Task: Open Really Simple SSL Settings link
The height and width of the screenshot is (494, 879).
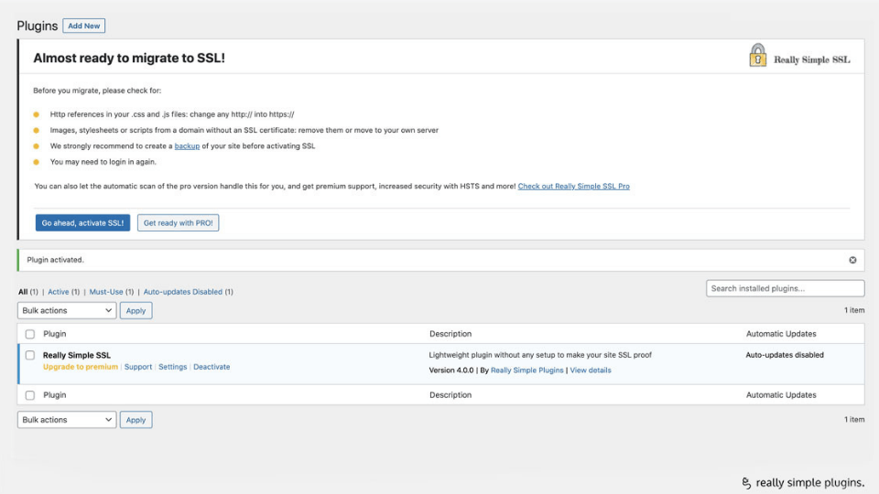Action: tap(173, 367)
